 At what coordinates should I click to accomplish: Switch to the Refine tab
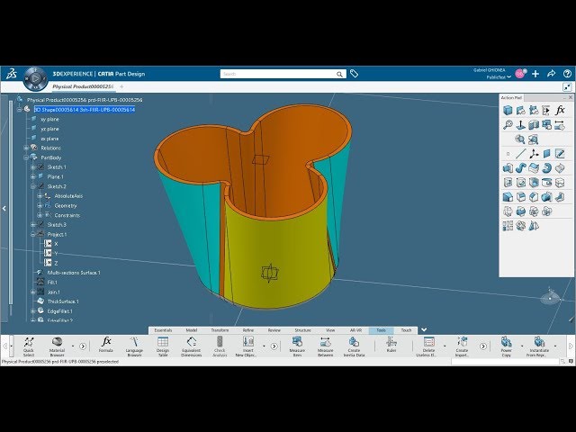coord(248,330)
